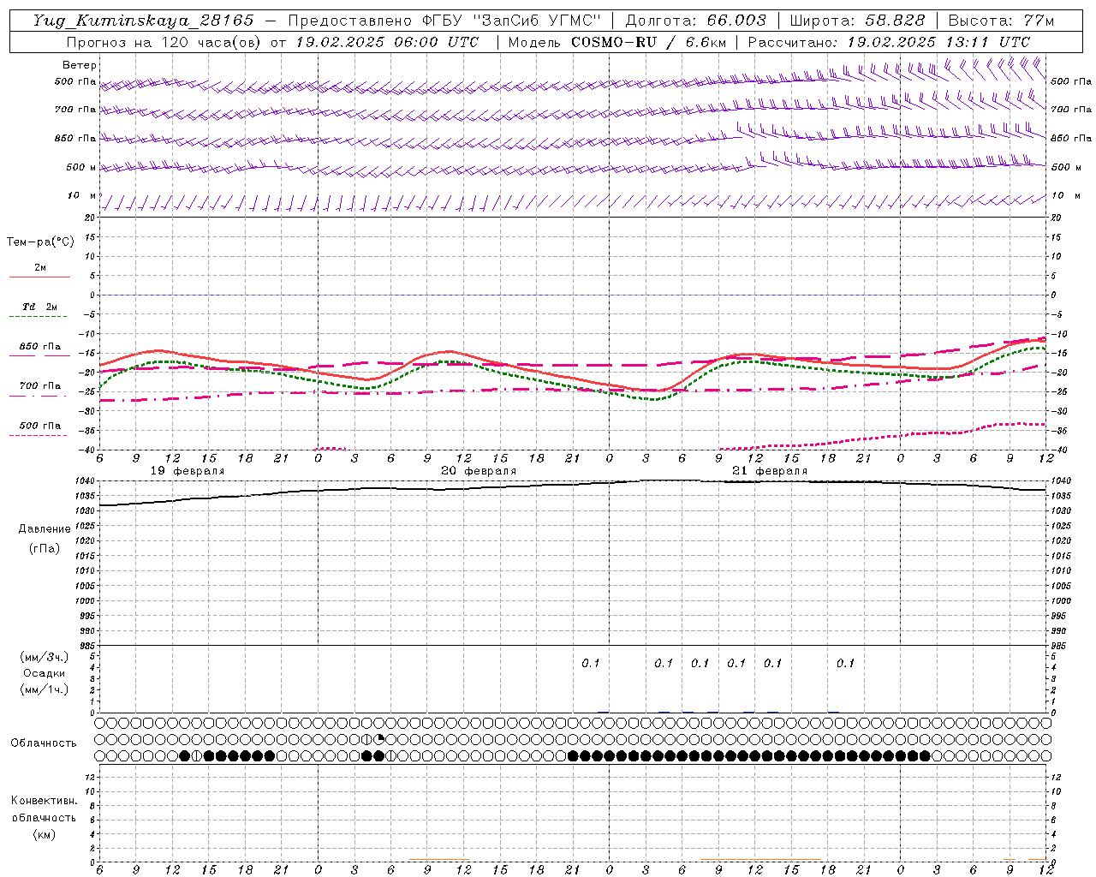
Task: Click the Давление panel label
Action: pyautogui.click(x=45, y=529)
